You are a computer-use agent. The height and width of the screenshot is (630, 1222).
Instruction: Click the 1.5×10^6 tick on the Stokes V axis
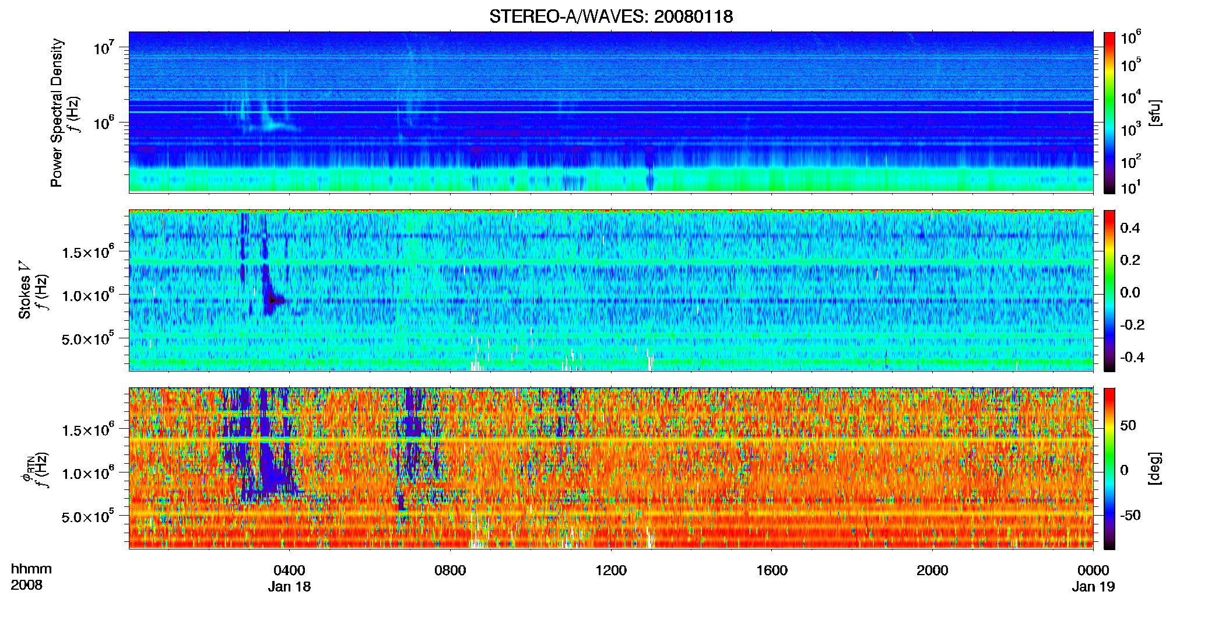click(89, 251)
